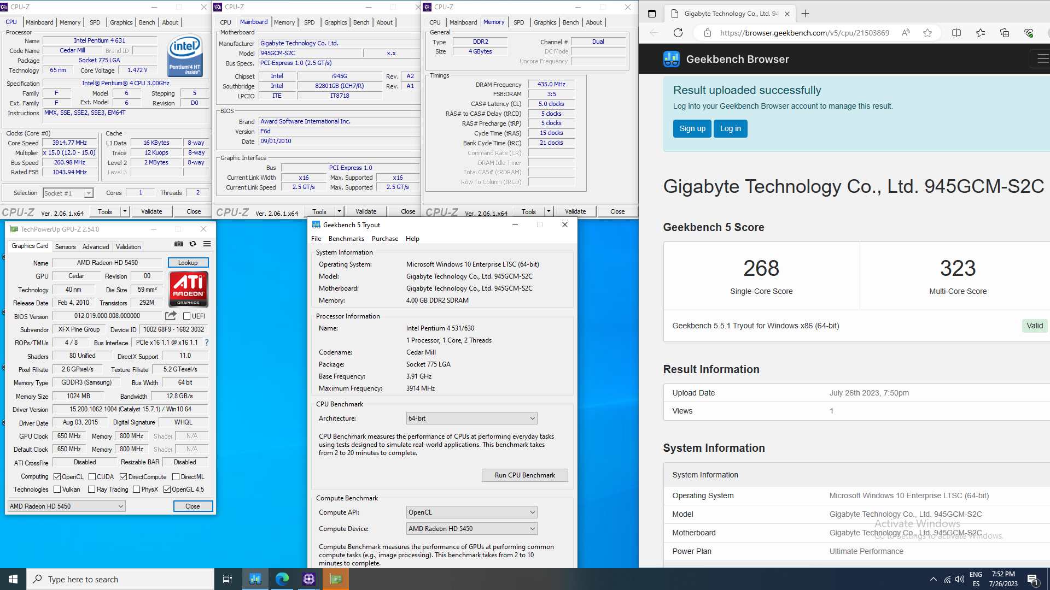This screenshot has width=1050, height=590.
Task: Open GPU-Z graphics card selection dropdown
Action: [x=67, y=506]
